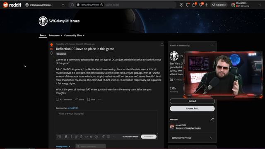Switch to Markdown Mode

click(x=130, y=137)
